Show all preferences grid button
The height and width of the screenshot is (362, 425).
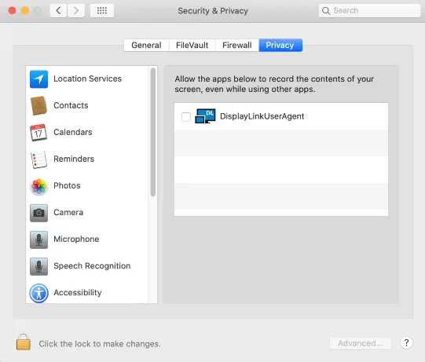[x=102, y=10]
